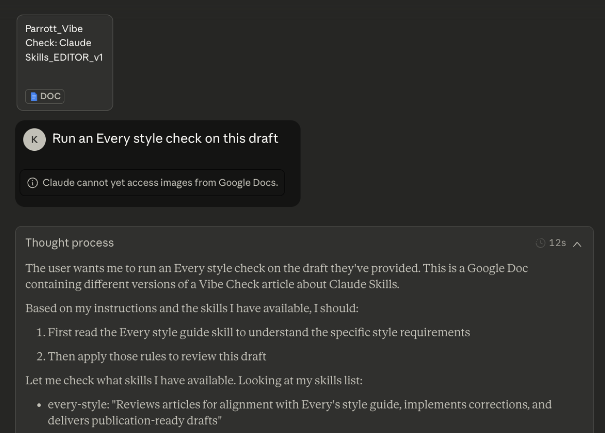Click the every-style skill description bullet
The height and width of the screenshot is (433, 605).
point(300,404)
